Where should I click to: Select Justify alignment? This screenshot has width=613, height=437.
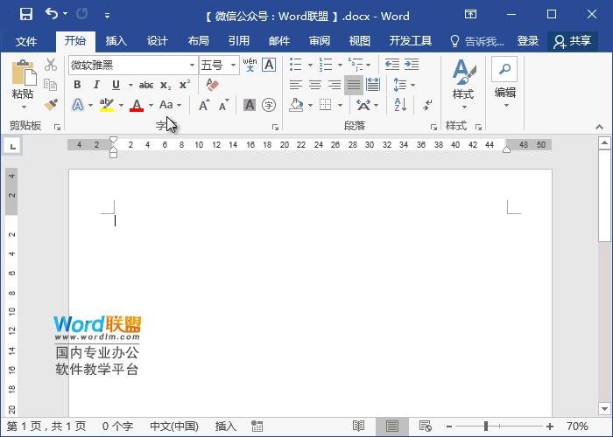point(354,85)
